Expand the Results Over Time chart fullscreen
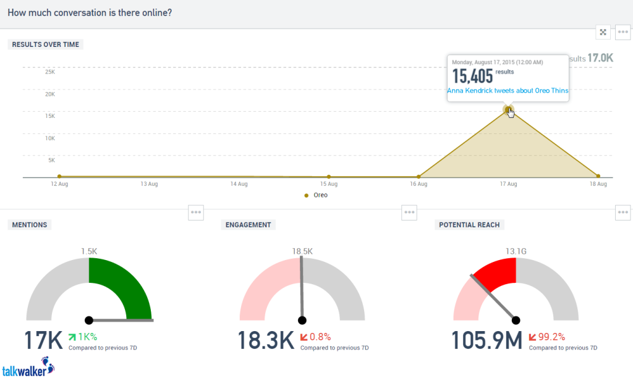The image size is (633, 378). [x=603, y=32]
